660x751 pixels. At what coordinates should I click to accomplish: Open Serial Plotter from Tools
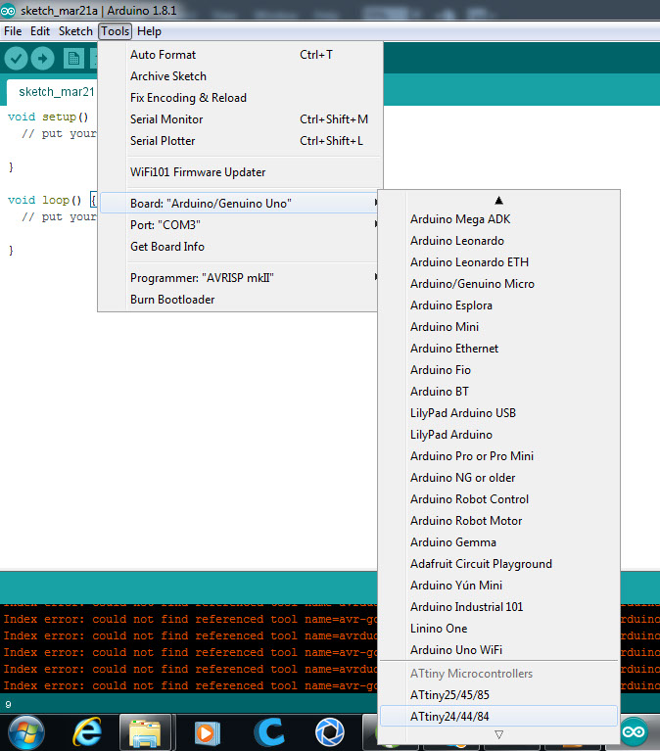(x=239, y=141)
